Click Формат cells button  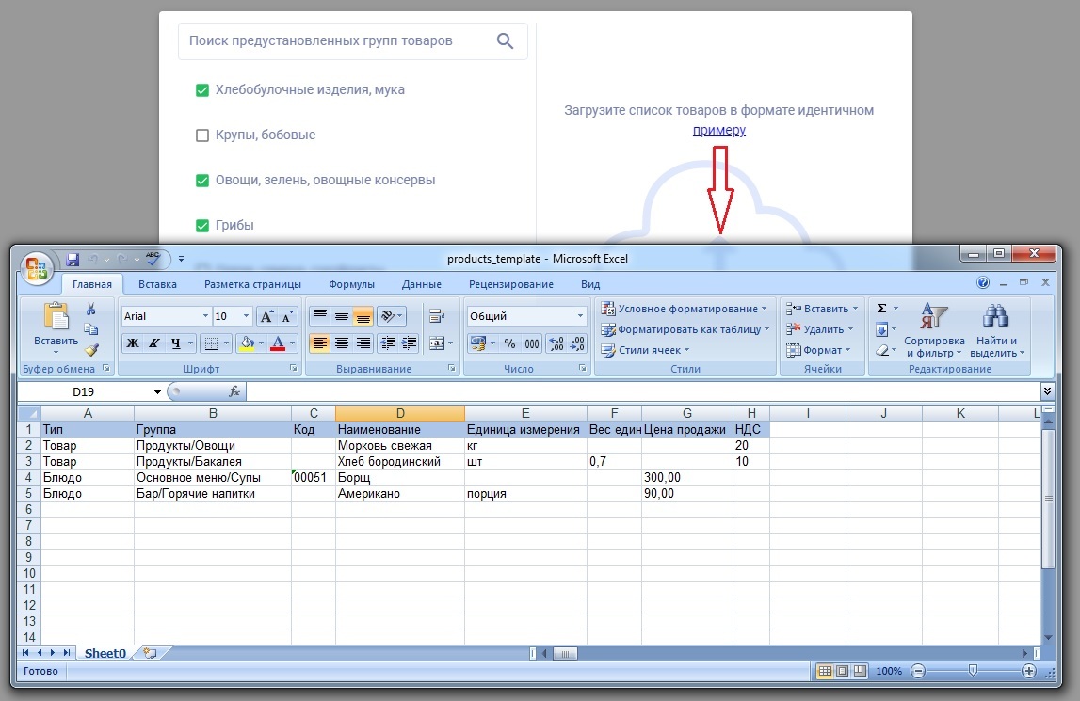[818, 350]
